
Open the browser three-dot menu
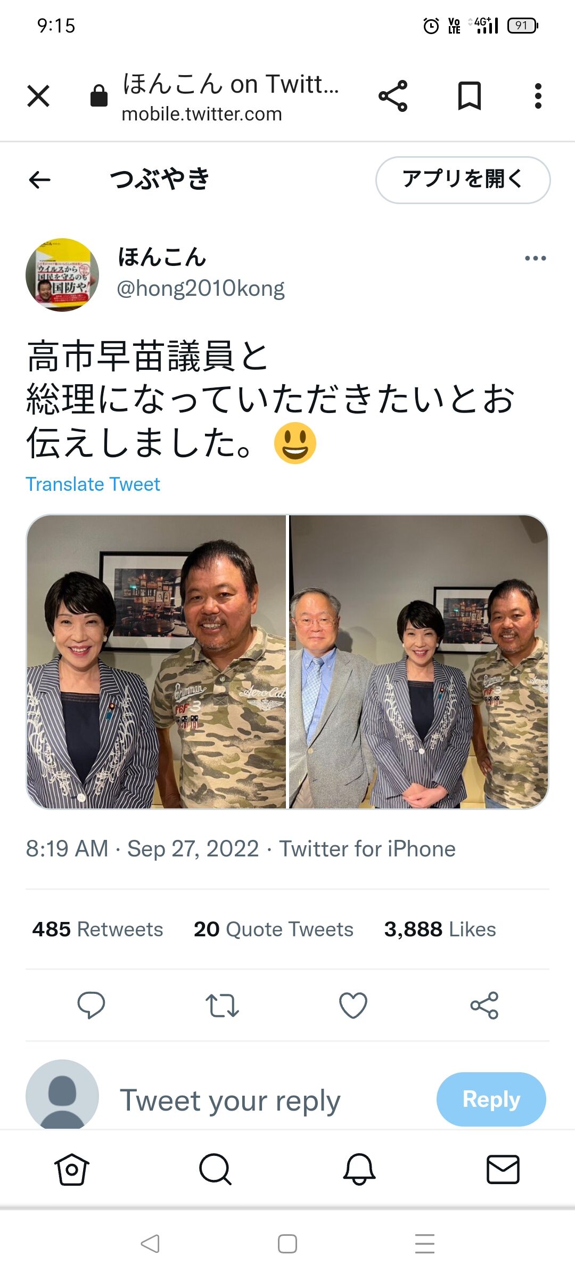(x=538, y=96)
